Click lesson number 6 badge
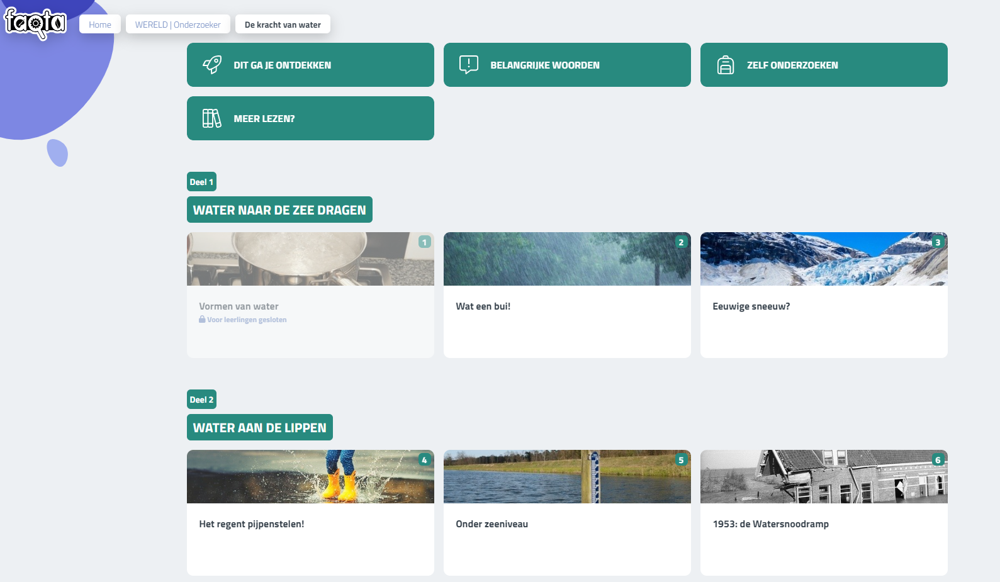 938,459
